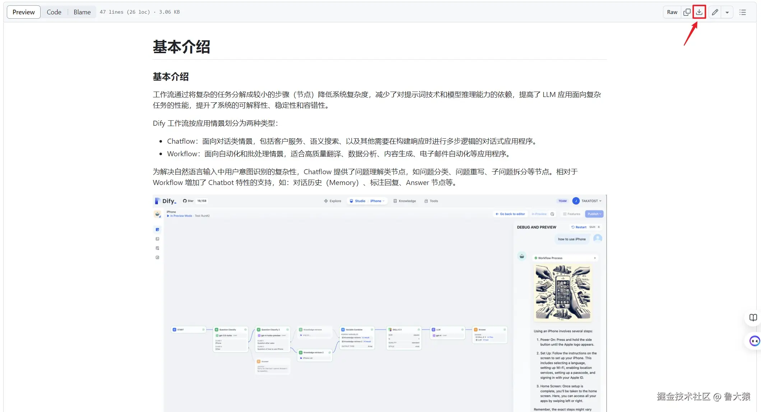The image size is (761, 412).
Task: Click the generated iPhone illustration thumbnail
Action: [x=563, y=292]
